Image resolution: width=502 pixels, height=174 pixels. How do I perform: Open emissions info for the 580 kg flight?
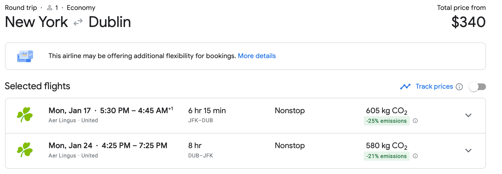point(415,156)
